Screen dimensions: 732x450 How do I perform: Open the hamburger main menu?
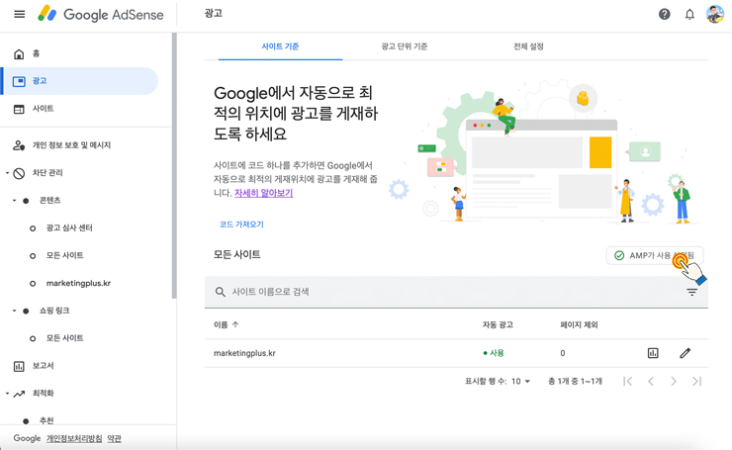pyautogui.click(x=19, y=14)
